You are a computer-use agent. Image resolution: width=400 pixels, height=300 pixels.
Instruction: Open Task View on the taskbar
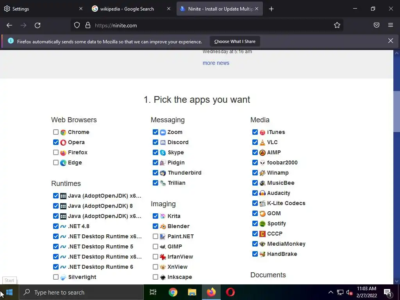(153, 292)
